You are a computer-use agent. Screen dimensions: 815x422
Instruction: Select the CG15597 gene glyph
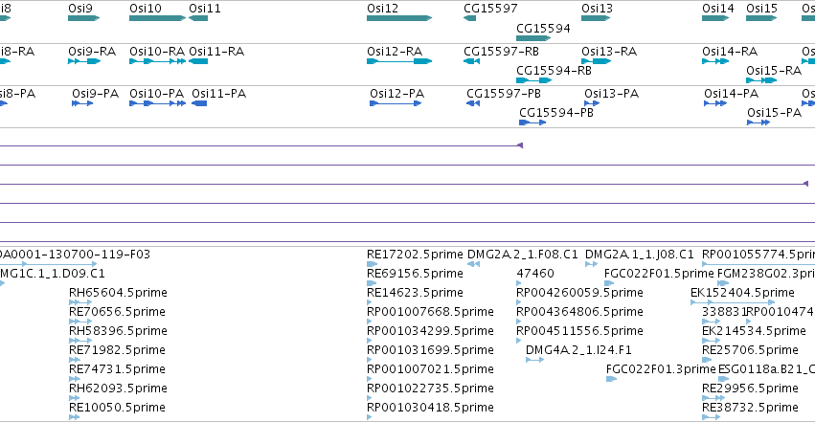(470, 18)
